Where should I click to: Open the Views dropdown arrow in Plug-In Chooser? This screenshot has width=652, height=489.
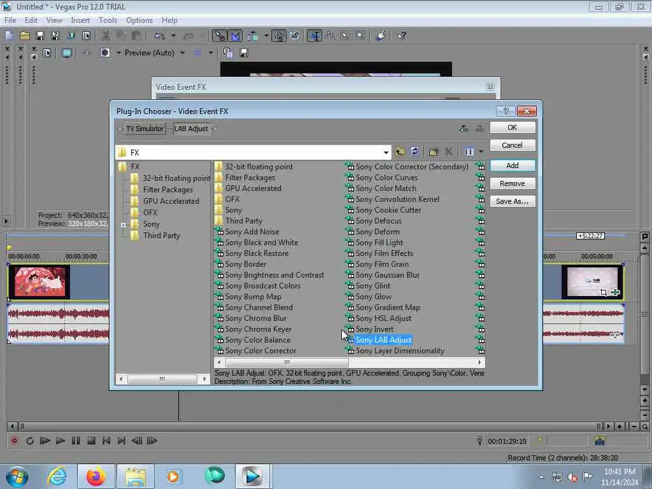(481, 152)
